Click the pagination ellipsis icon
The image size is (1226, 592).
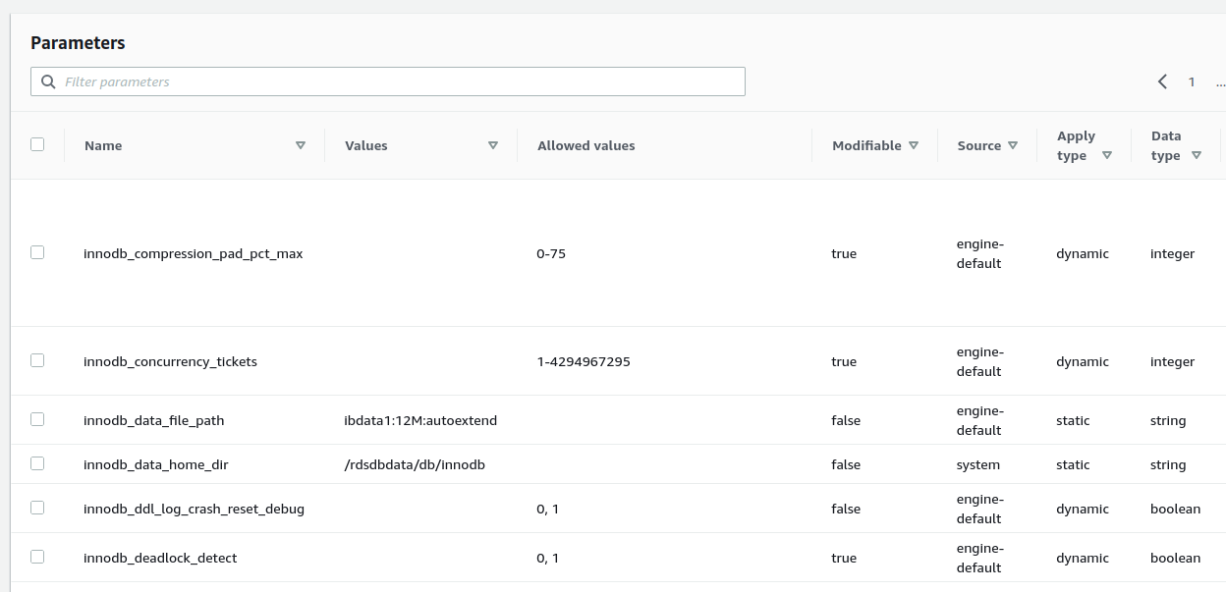click(1220, 86)
